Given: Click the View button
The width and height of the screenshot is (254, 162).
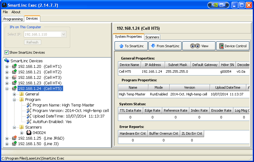Looking at the screenshot, I should point(199,46).
